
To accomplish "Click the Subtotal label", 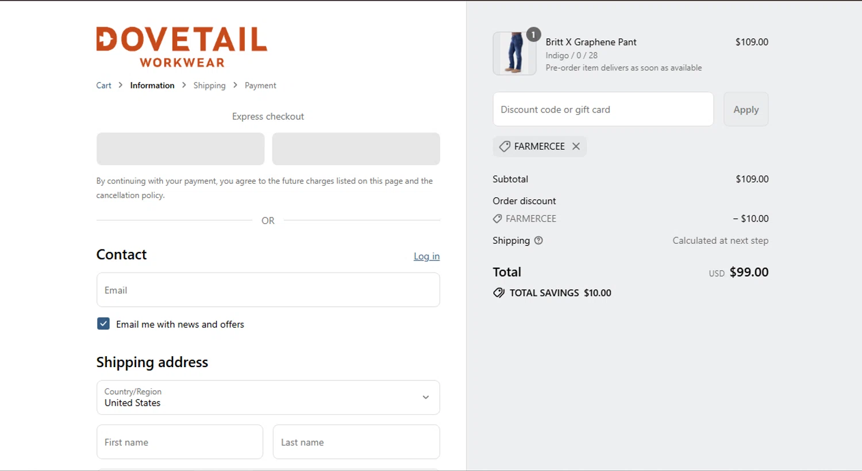I will 510,179.
